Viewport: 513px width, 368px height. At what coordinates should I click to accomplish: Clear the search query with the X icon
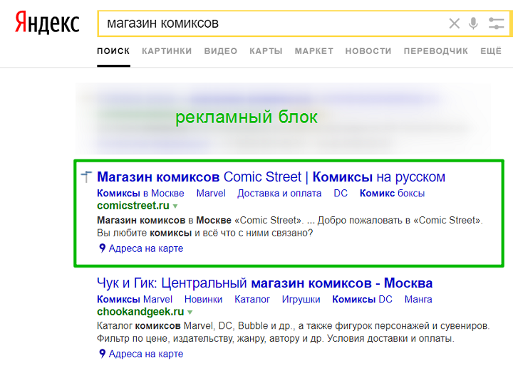(x=454, y=23)
